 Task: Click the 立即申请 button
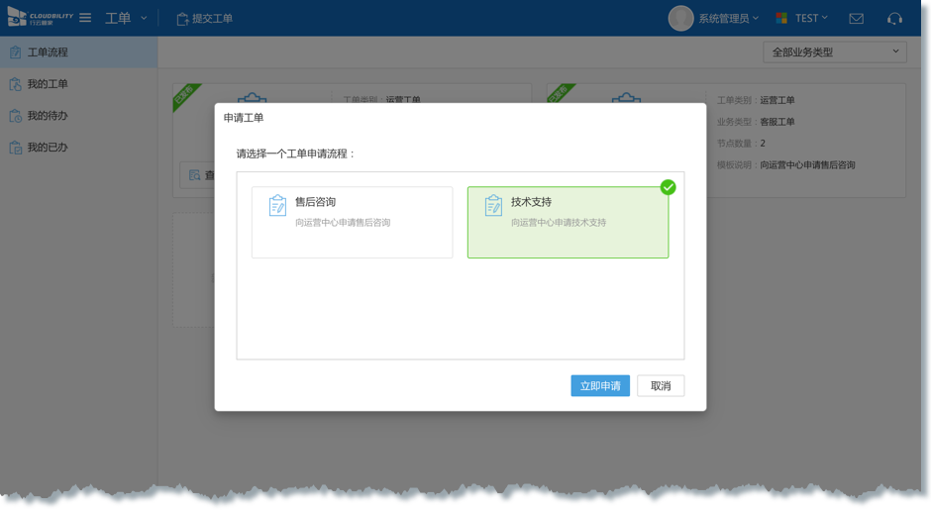600,386
